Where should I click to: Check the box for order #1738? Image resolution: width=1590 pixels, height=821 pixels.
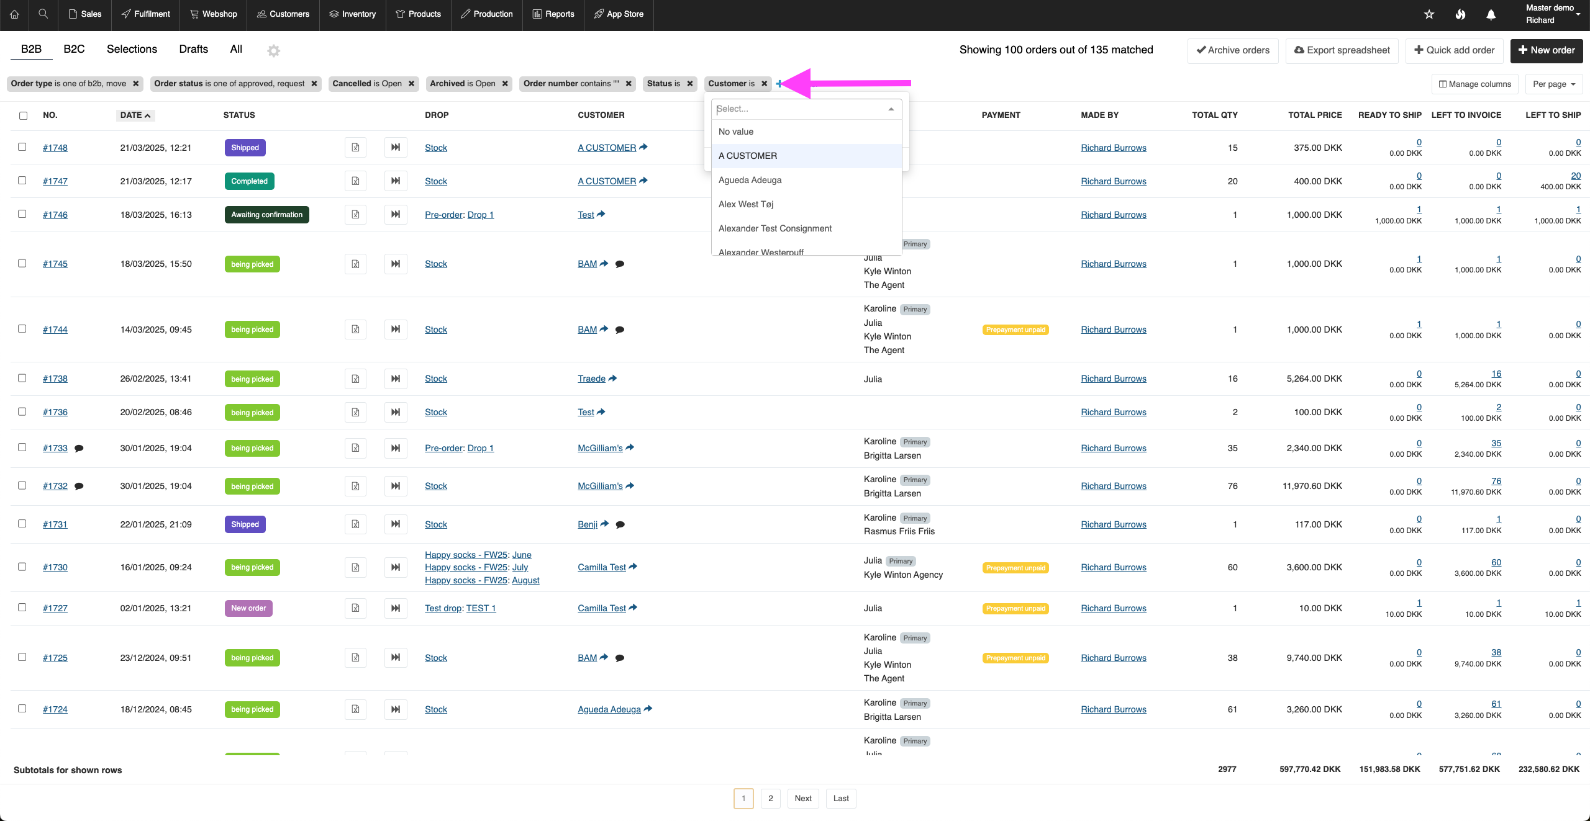point(22,378)
